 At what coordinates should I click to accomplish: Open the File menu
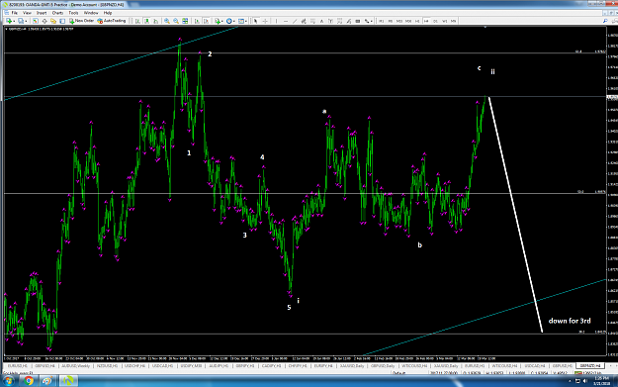pyautogui.click(x=14, y=13)
